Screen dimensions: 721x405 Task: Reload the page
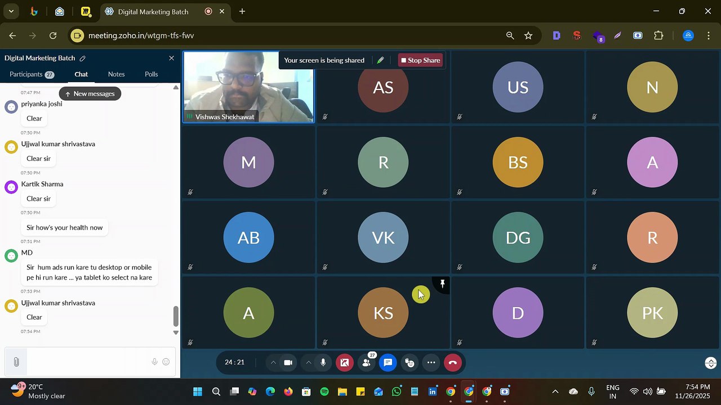coord(53,35)
